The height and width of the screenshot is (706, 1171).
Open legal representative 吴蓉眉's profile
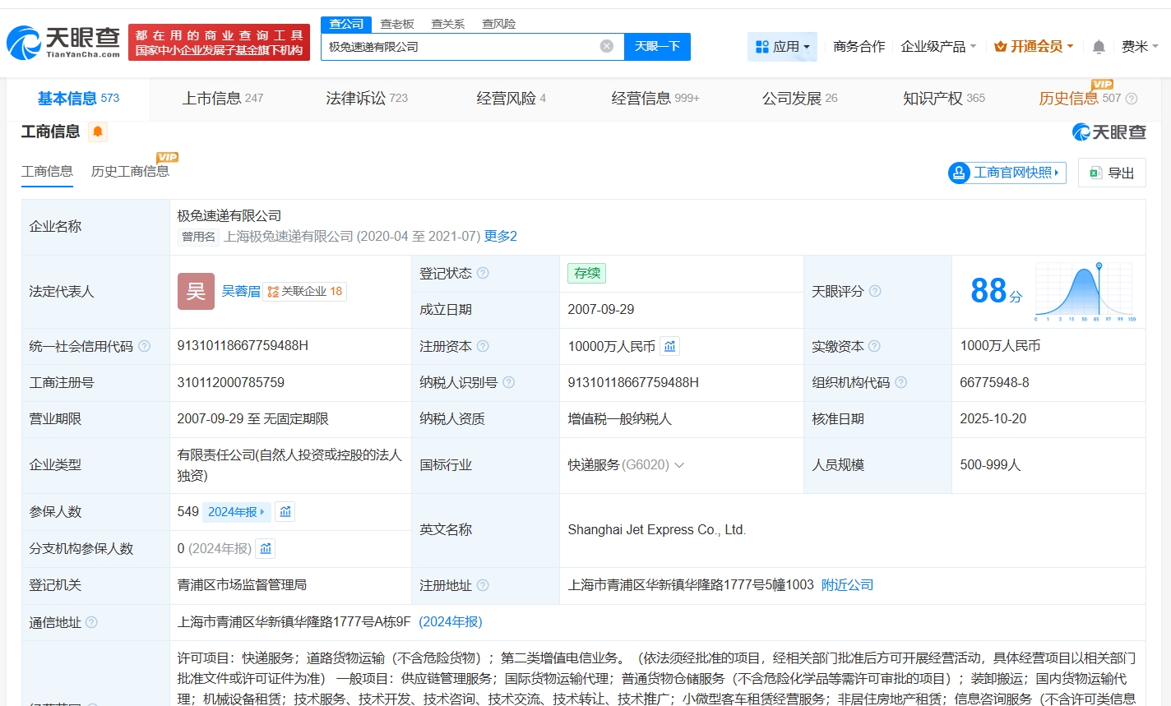click(241, 291)
